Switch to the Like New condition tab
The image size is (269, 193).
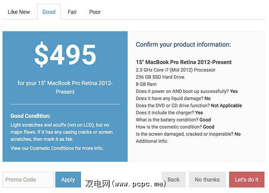[x=19, y=12]
